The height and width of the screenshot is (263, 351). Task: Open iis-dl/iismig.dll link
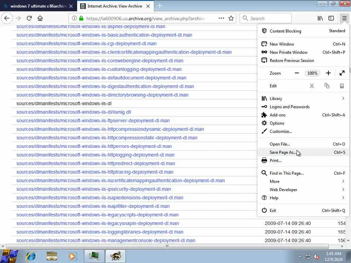pyautogui.click(x=74, y=112)
